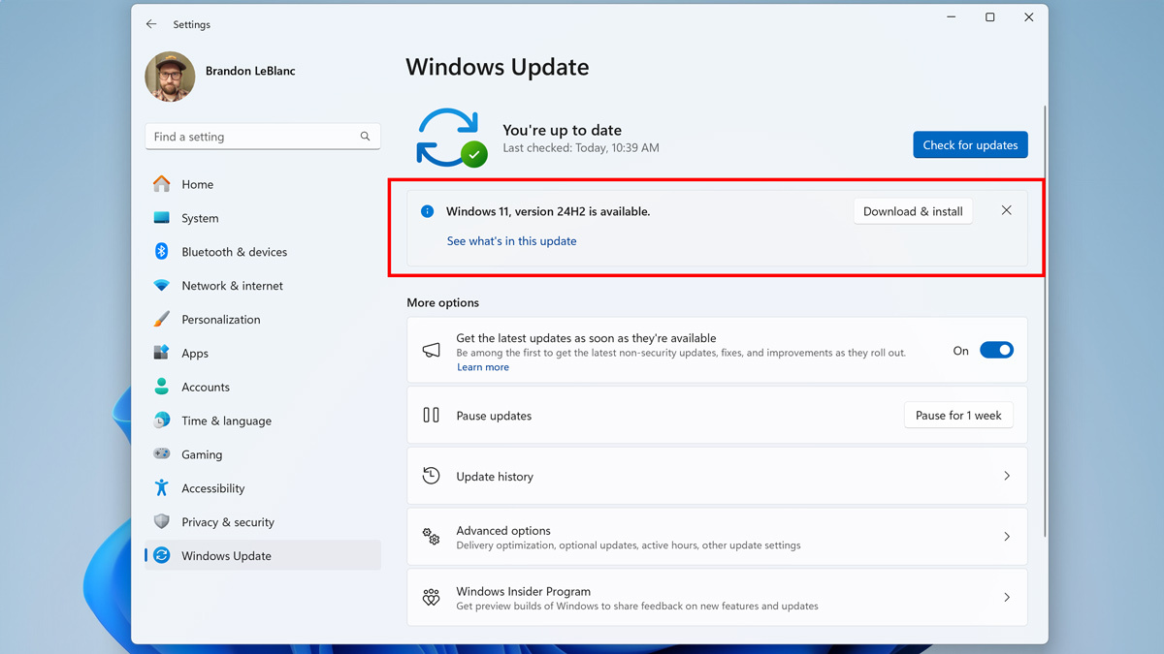Image resolution: width=1164 pixels, height=654 pixels.
Task: Click the Bluetooth icon in sidebar
Action: 162,252
